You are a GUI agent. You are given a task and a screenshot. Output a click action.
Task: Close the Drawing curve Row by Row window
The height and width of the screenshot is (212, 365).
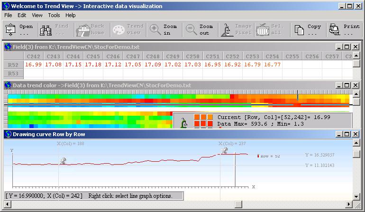coord(356,134)
